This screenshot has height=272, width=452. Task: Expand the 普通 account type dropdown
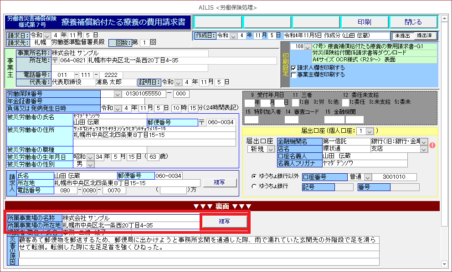click(368, 177)
